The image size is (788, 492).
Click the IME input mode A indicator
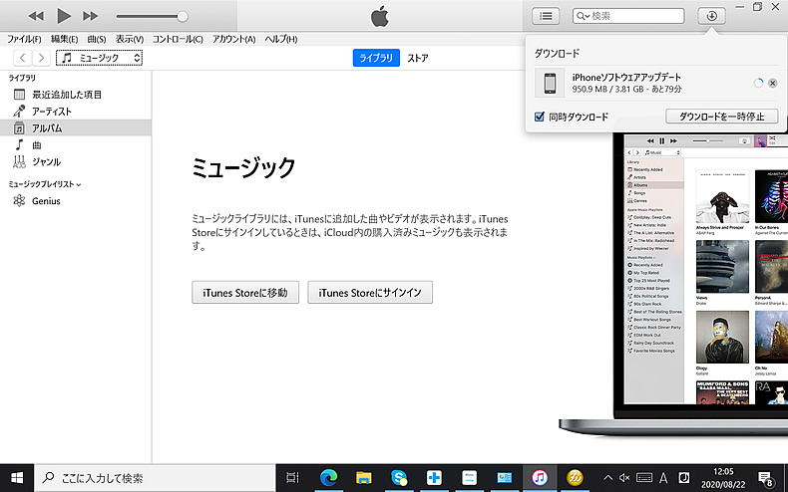(x=664, y=477)
